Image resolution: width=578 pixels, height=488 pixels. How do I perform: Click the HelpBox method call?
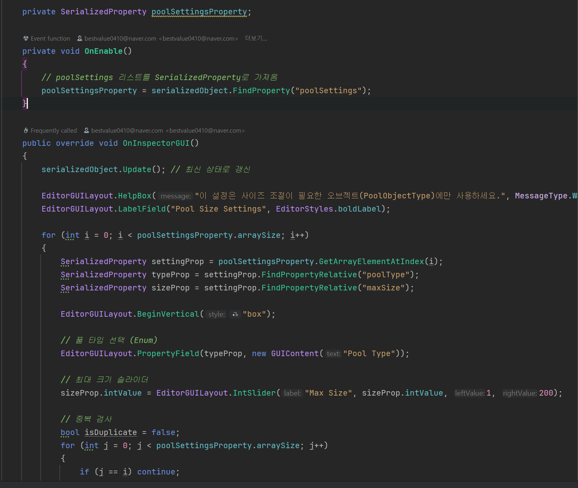pos(135,196)
